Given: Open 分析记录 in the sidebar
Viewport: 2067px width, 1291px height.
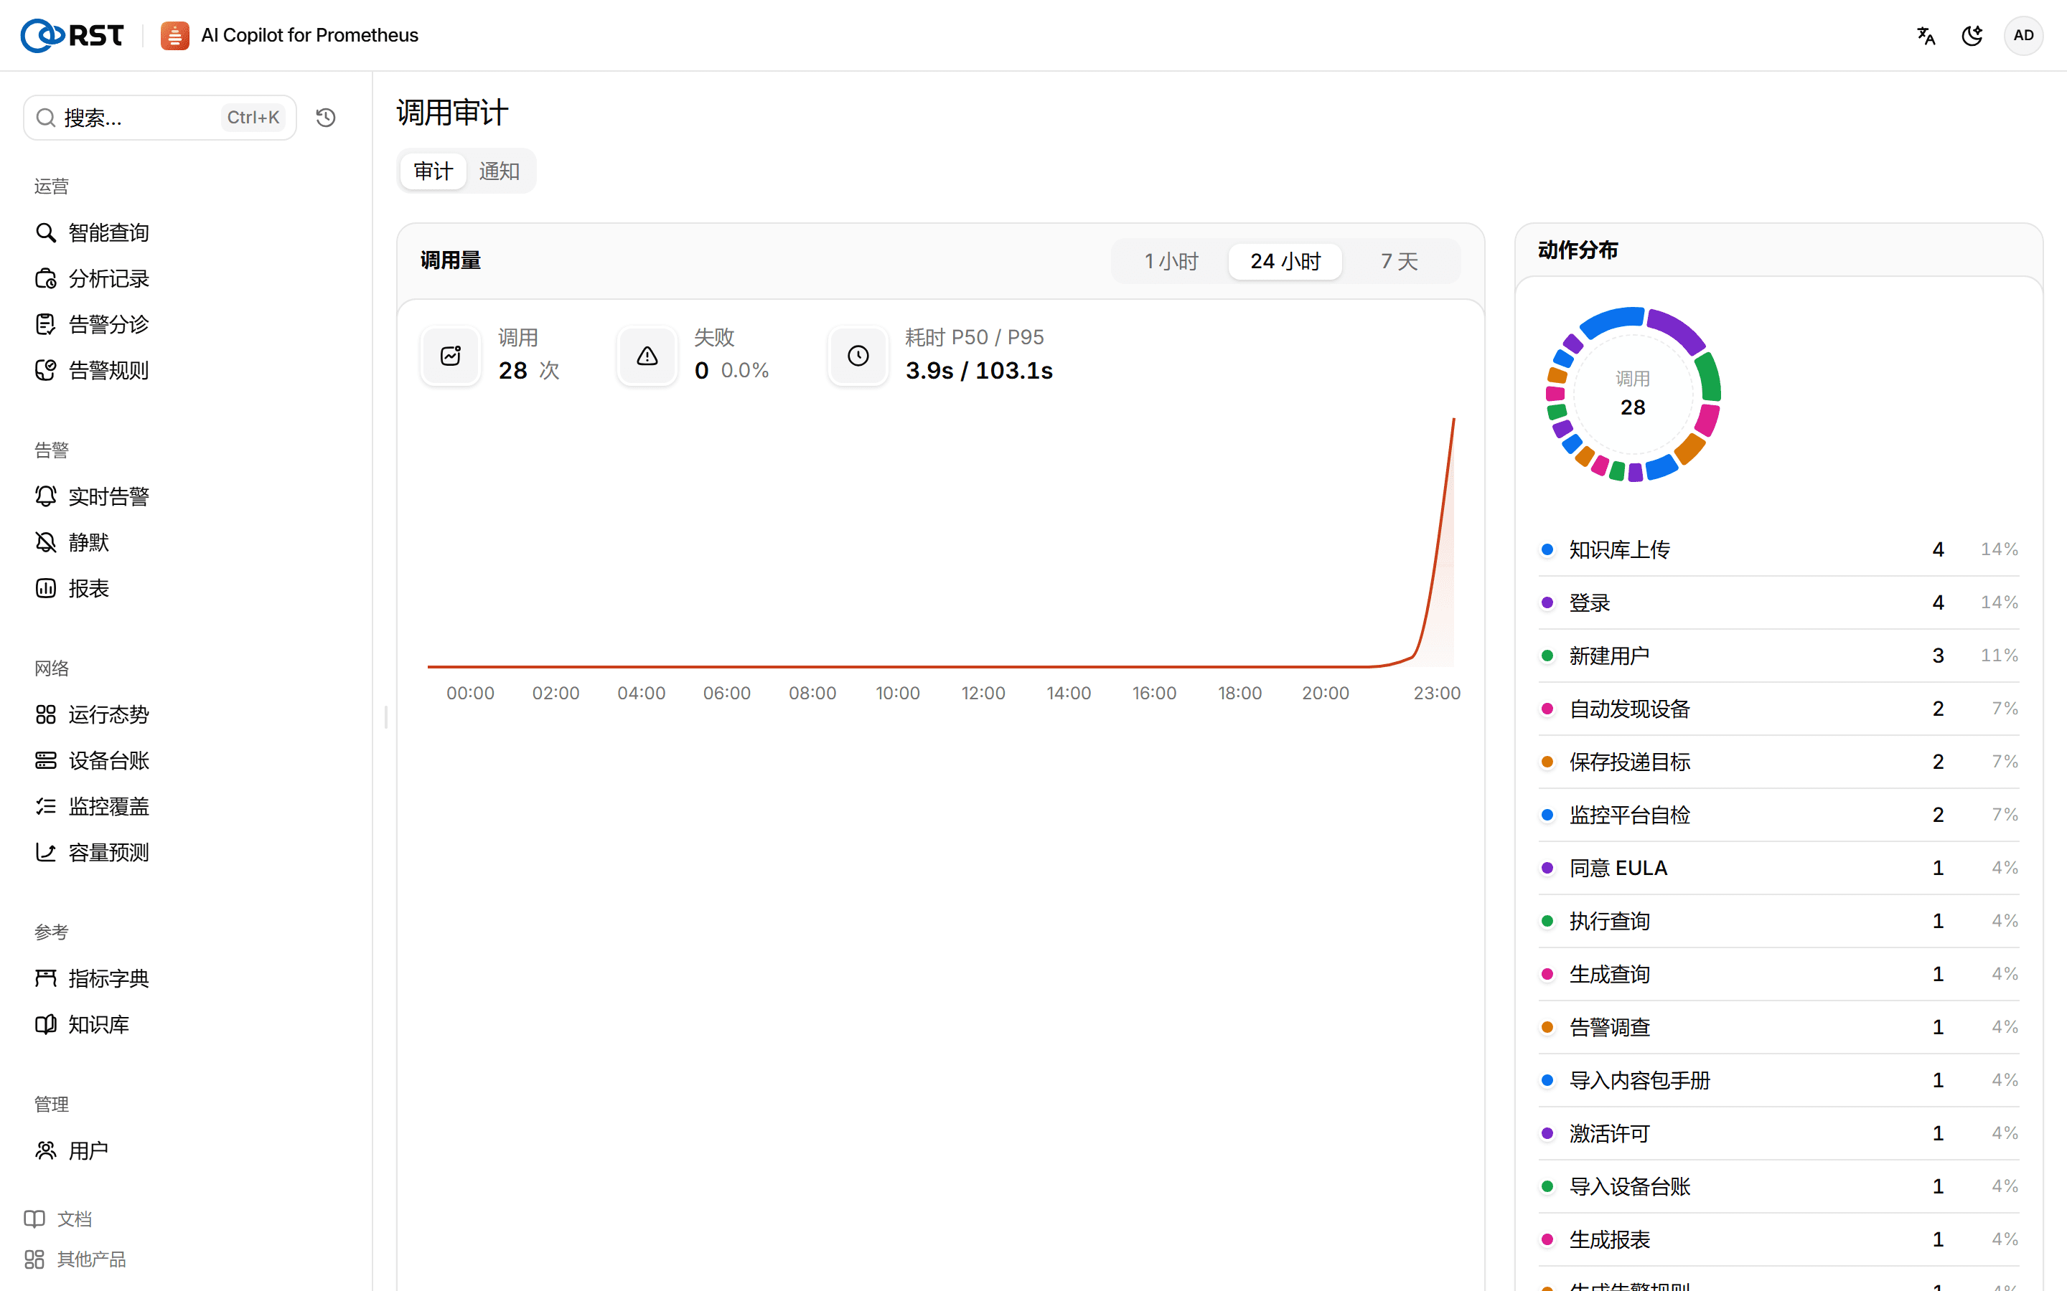Looking at the screenshot, I should 93,278.
